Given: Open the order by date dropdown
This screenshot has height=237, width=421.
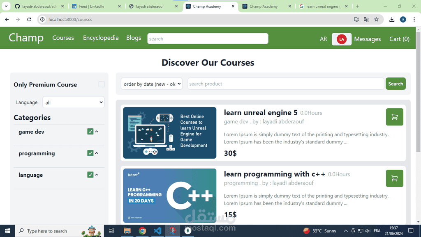Looking at the screenshot, I should click(152, 84).
